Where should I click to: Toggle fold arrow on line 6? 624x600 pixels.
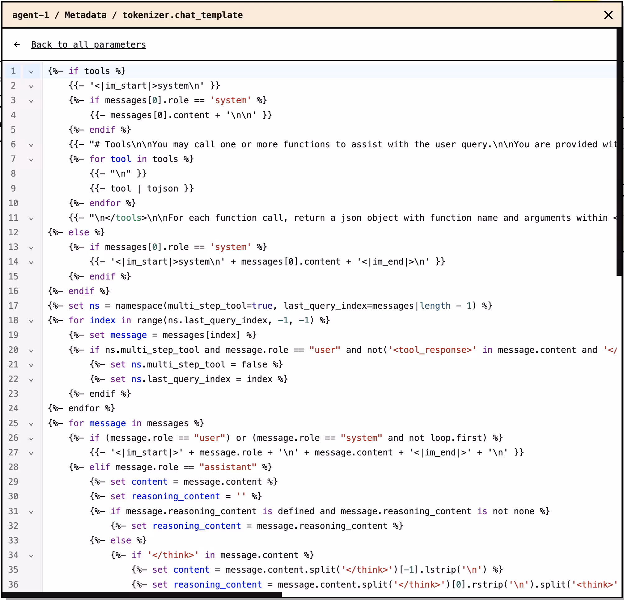[31, 145]
